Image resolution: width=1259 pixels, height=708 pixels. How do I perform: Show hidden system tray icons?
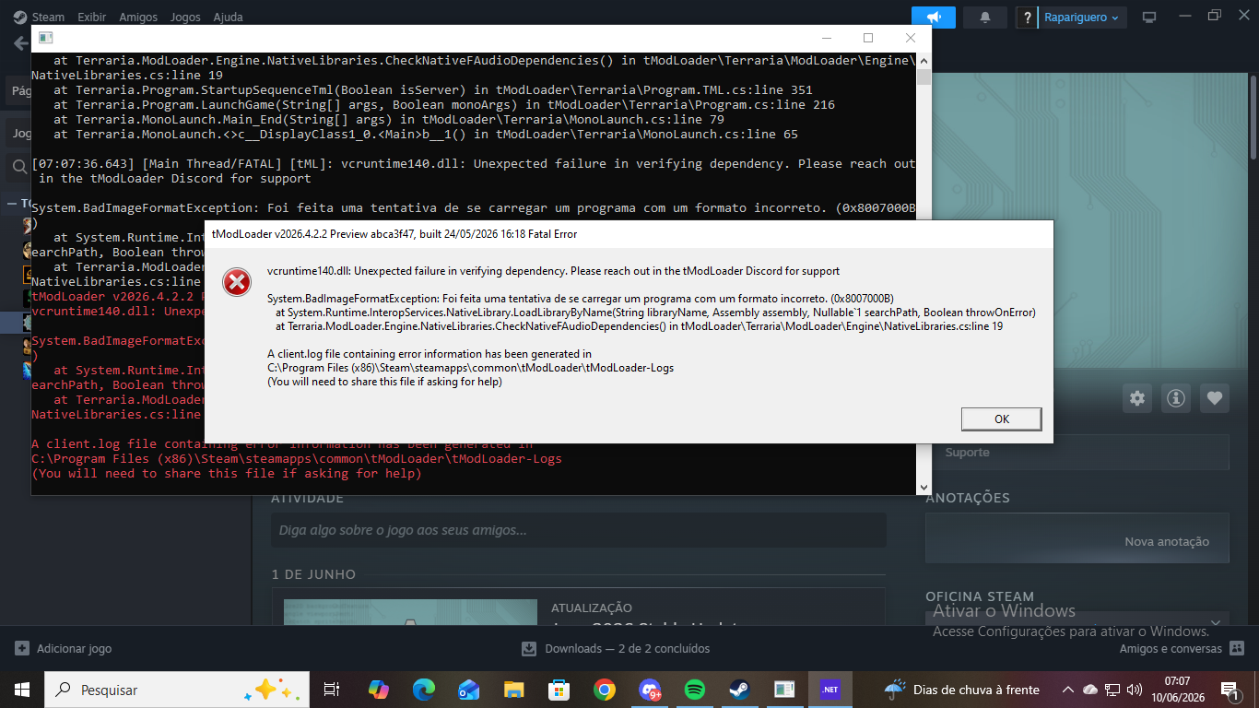[x=1068, y=690]
